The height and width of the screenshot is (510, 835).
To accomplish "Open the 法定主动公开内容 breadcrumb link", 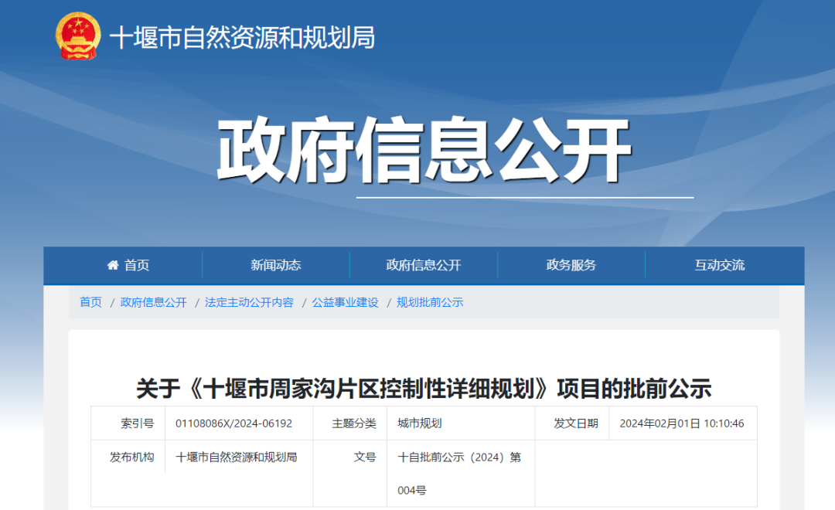I will [249, 302].
